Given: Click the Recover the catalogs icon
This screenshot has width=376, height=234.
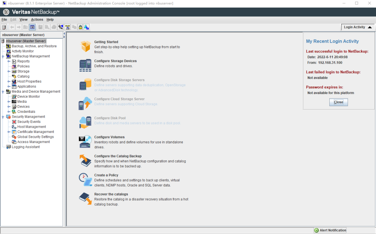Looking at the screenshot, I should (85, 199).
